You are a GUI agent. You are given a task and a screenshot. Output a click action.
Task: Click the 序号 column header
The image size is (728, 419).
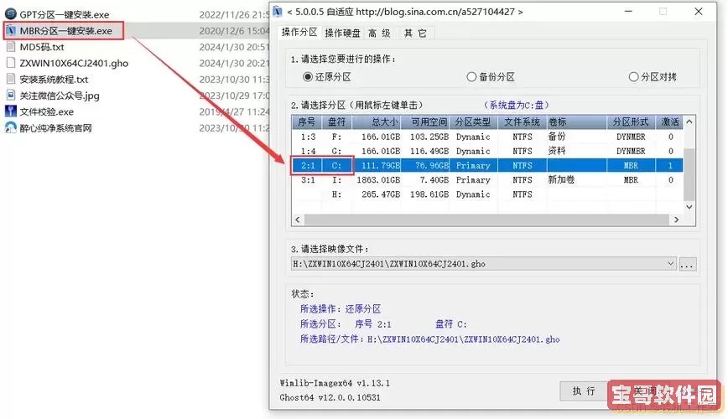tap(306, 122)
